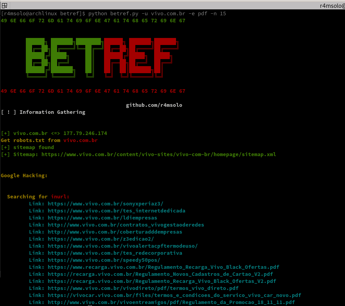Open Regulamento_Novos_Cadastros_de_Cartao_V2.pdf link
Screen dimensions: 345x306
coord(160,274)
